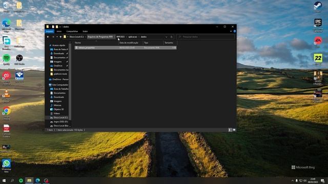Open pinned Área de Trabalho under Acesso rápido

(59, 50)
